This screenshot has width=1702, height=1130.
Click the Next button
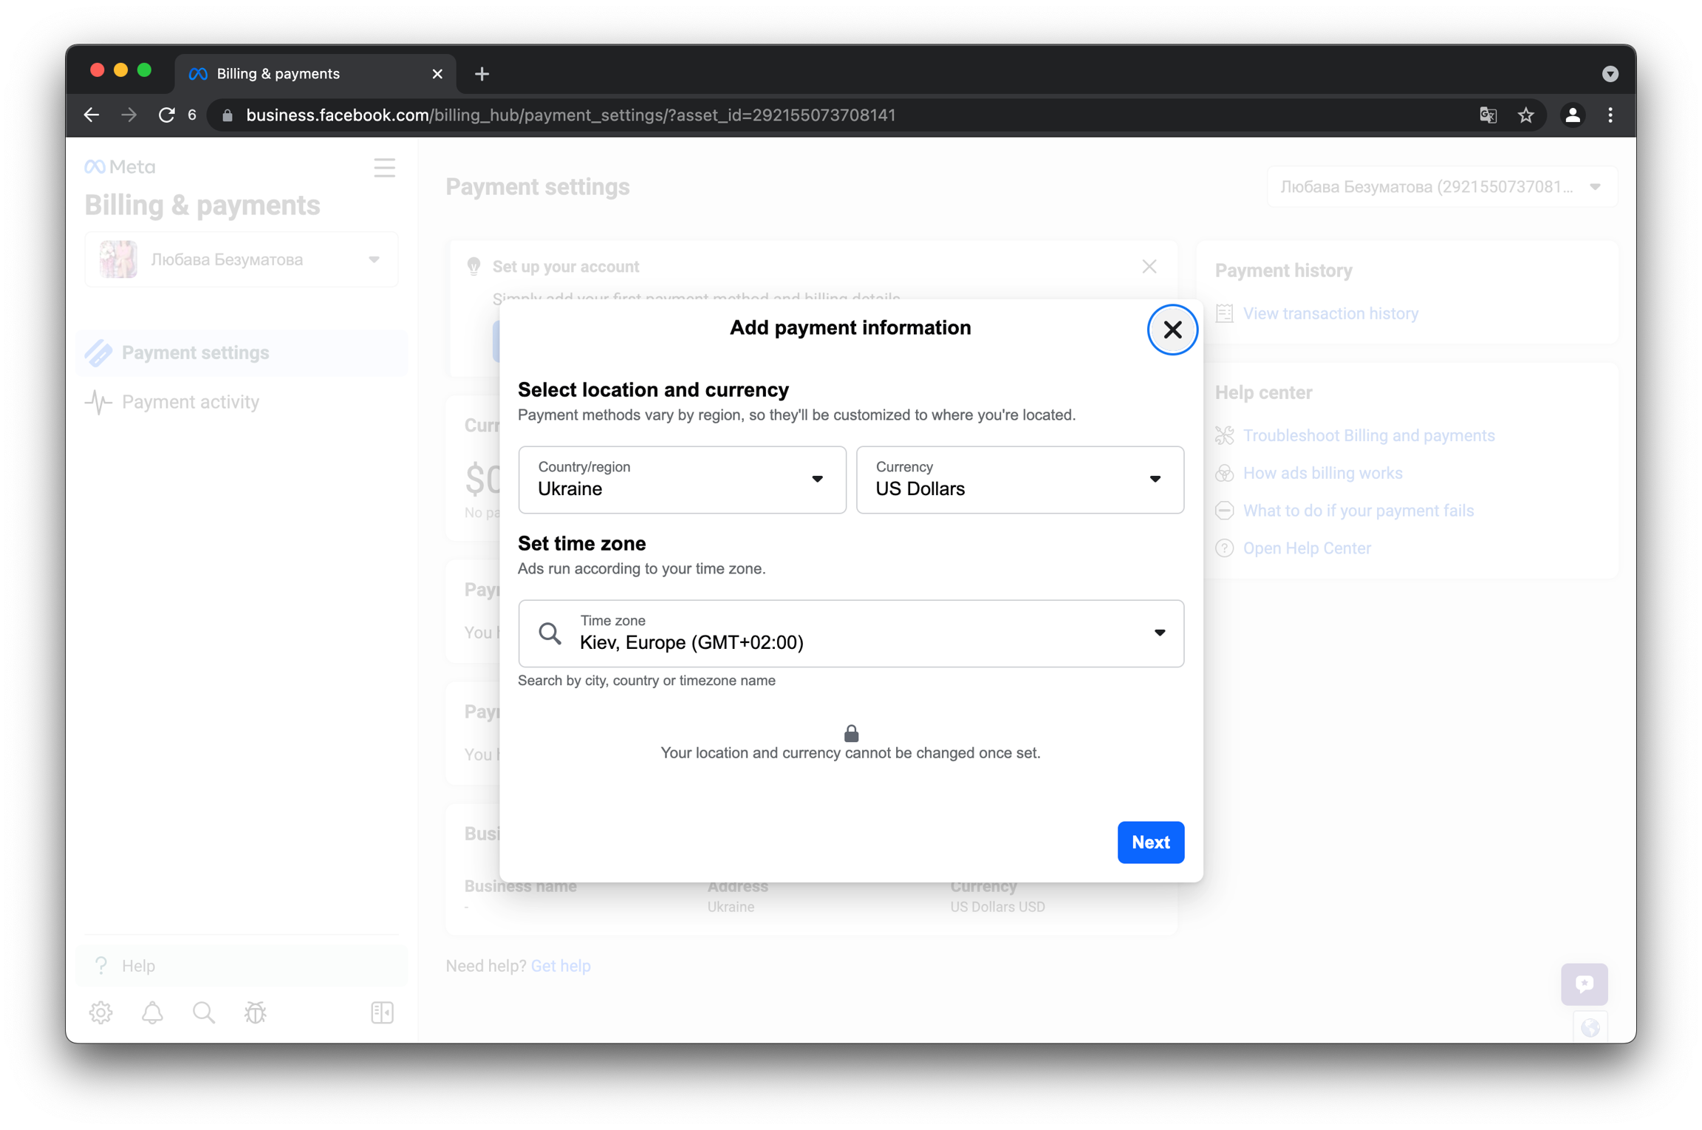pos(1150,842)
